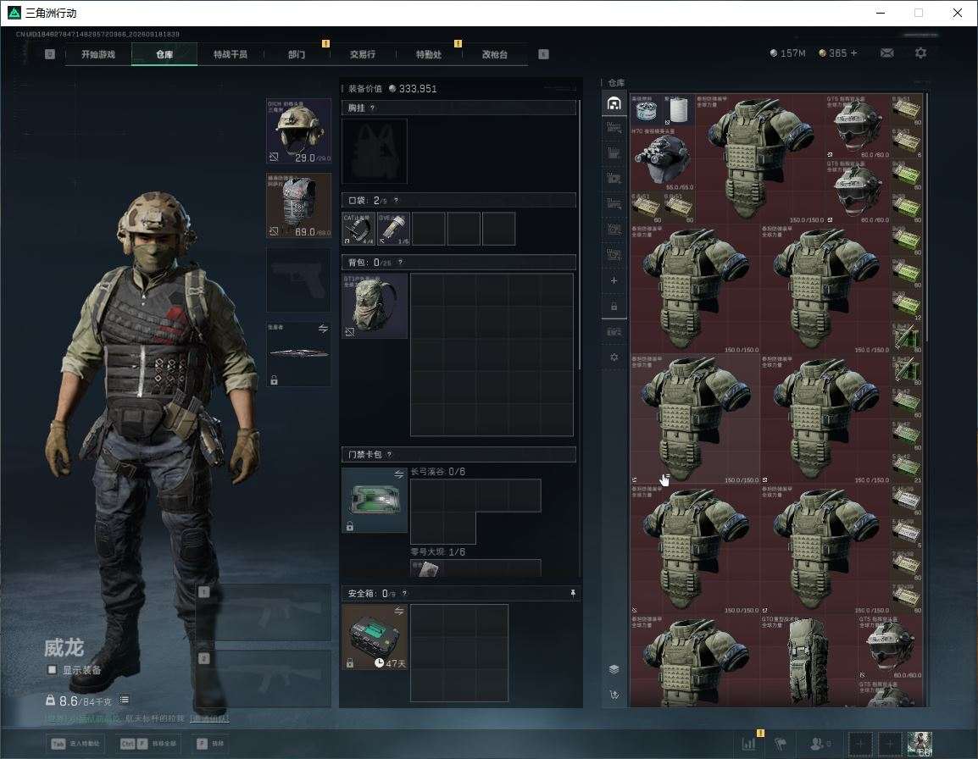This screenshot has width=978, height=759.
Task: Click the help icon next to 背包
Action: (x=400, y=263)
